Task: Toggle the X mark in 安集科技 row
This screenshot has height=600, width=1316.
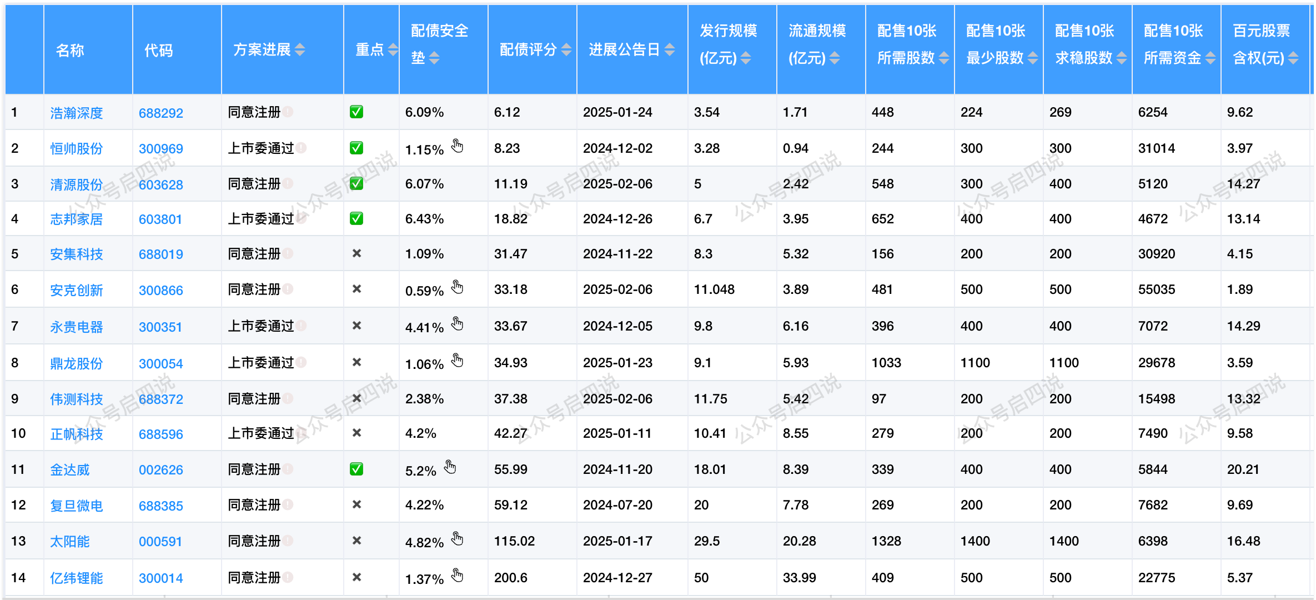Action: pos(356,253)
